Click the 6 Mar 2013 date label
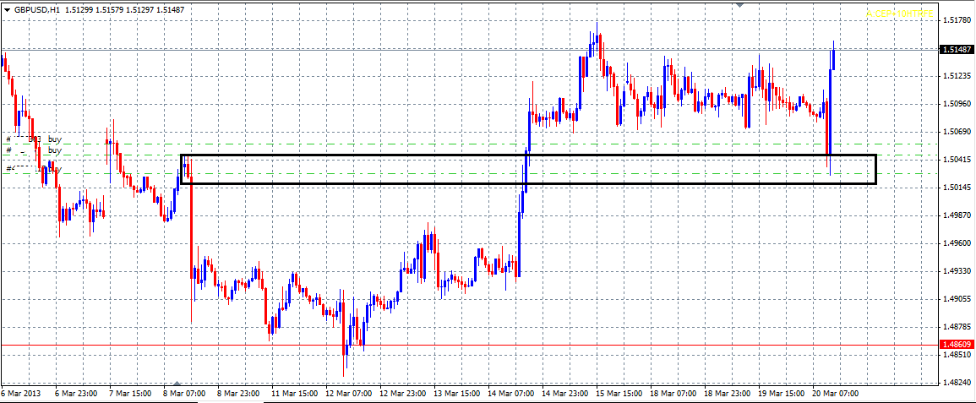 tap(19, 394)
